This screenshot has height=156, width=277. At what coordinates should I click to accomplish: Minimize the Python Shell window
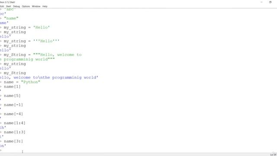(261, 2)
